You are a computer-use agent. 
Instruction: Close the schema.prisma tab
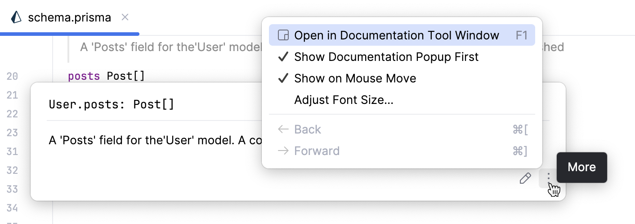pos(125,17)
